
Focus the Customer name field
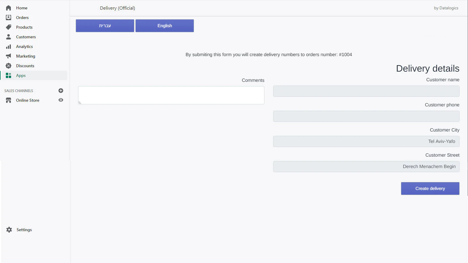click(366, 91)
